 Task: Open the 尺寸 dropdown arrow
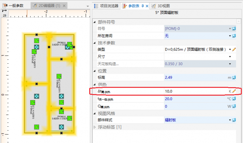coord(229,56)
